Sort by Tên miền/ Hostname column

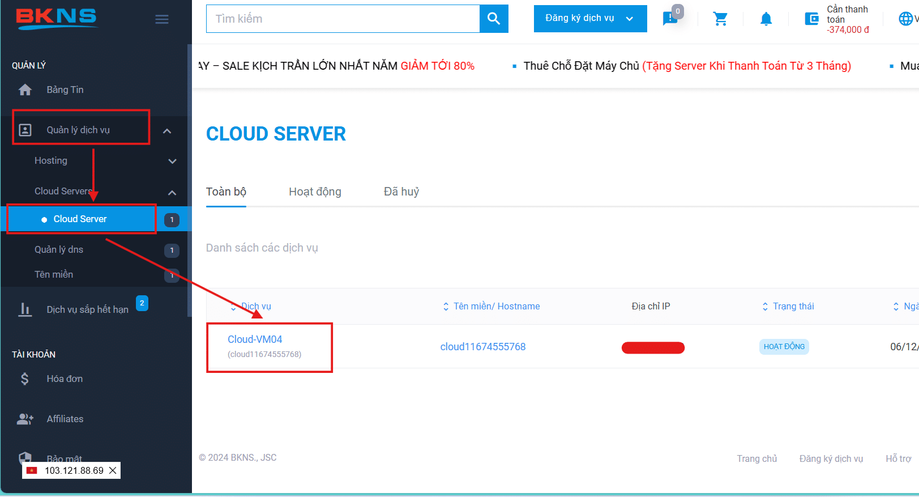tap(491, 306)
